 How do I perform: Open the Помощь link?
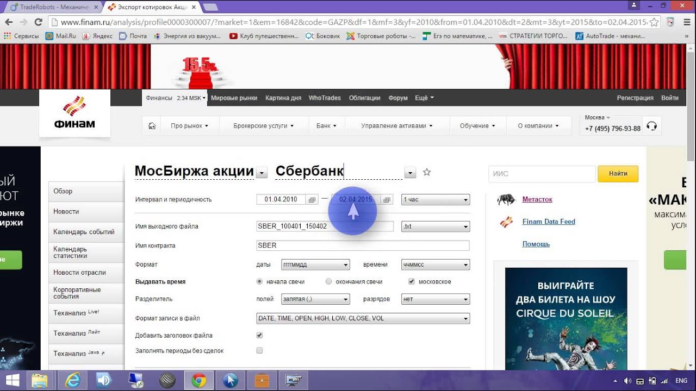[536, 244]
